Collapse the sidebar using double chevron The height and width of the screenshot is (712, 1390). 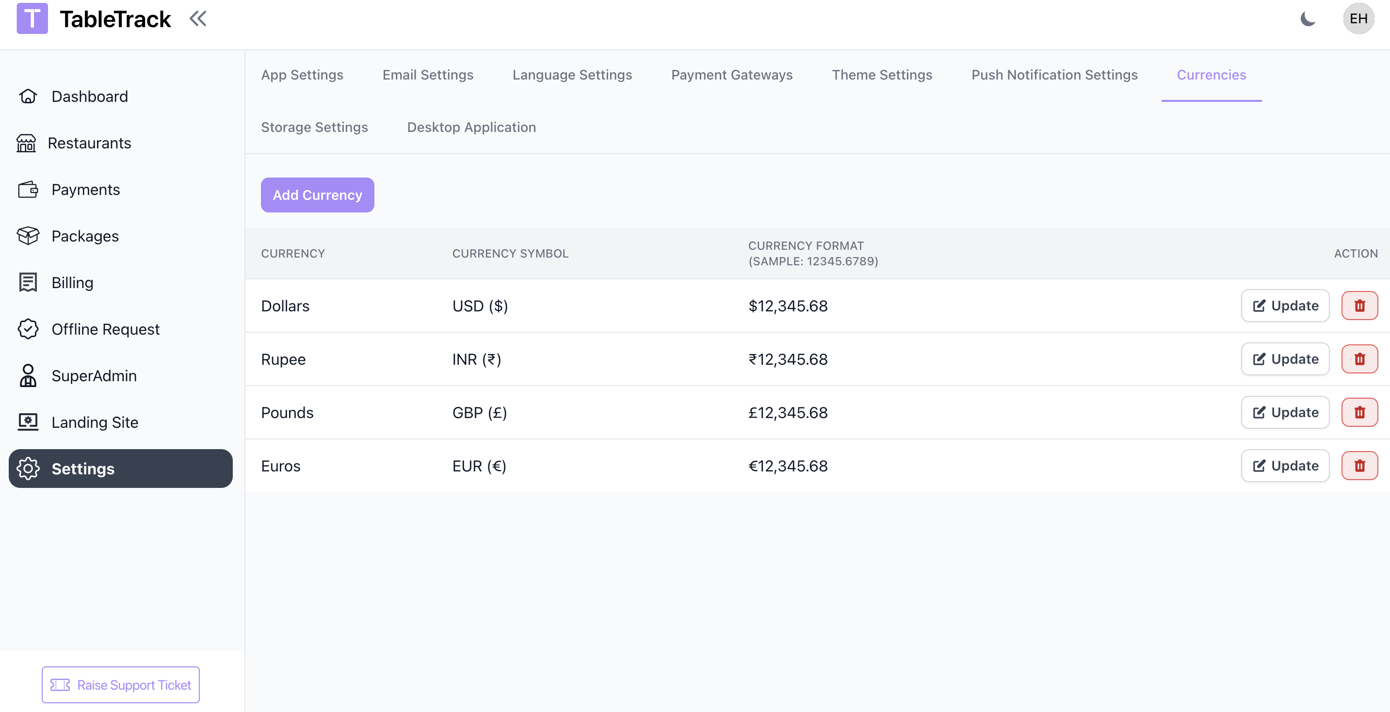tap(198, 19)
